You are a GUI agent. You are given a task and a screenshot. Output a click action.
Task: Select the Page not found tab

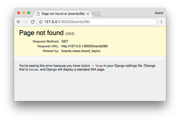pos(63,14)
